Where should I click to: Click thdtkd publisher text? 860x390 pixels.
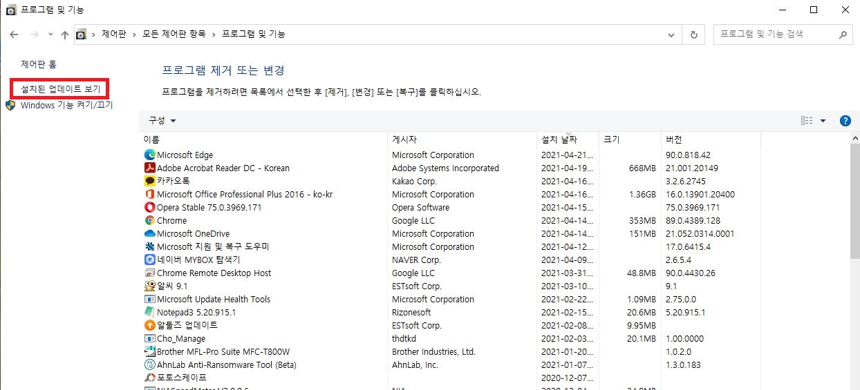point(404,338)
